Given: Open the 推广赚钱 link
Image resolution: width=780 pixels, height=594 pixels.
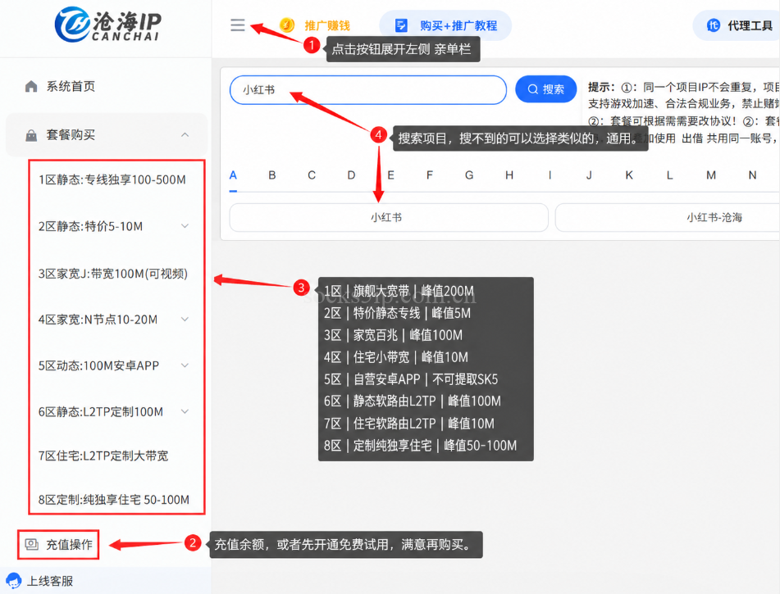Looking at the screenshot, I should [326, 25].
